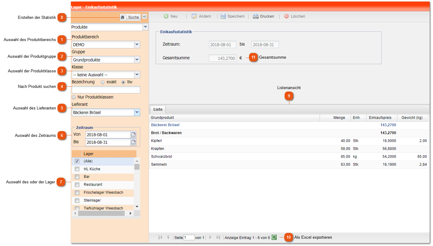Select the tlw radio button

(123, 82)
